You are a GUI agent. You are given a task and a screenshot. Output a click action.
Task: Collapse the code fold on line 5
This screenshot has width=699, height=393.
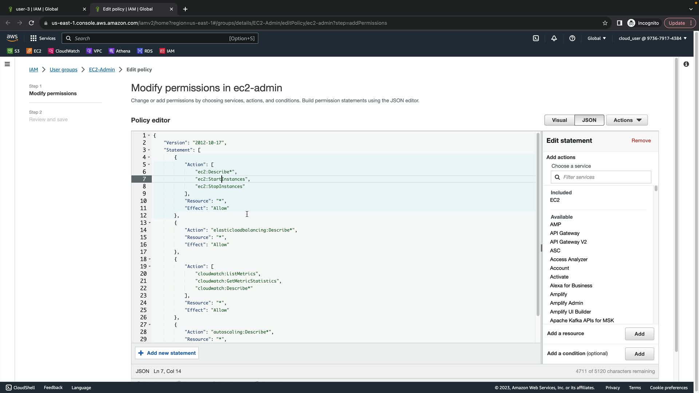click(149, 164)
